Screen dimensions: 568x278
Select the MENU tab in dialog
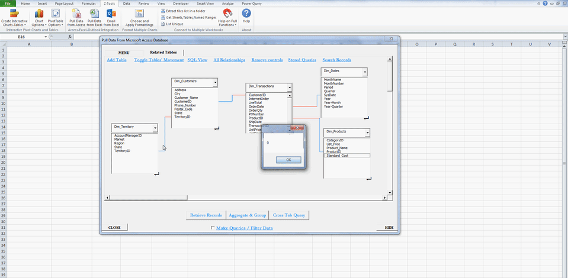tap(124, 53)
